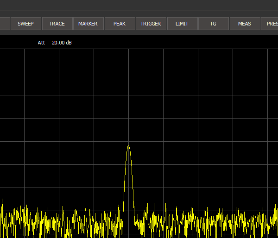Click the TRACE button
Viewport: 278px width, 238px height.
pyautogui.click(x=57, y=24)
